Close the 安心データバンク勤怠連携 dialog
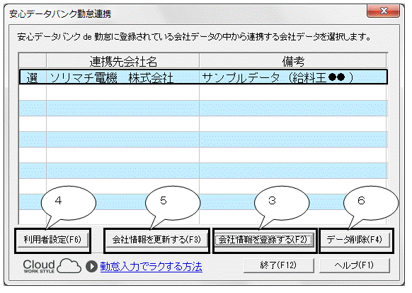412x293 pixels. 384,11
